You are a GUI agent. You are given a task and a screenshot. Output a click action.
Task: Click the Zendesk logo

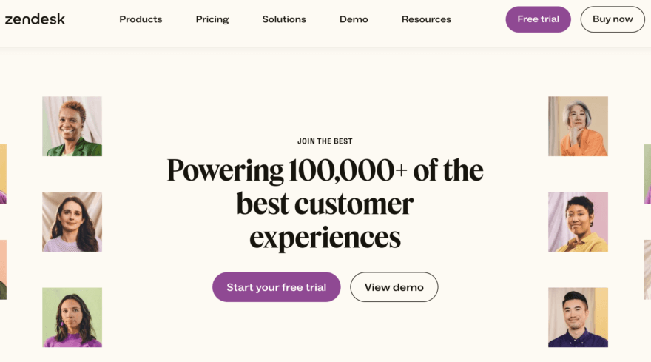(35, 19)
